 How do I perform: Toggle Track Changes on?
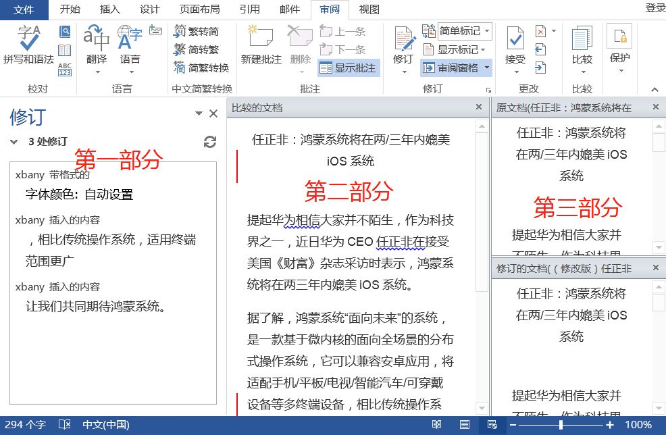(403, 45)
